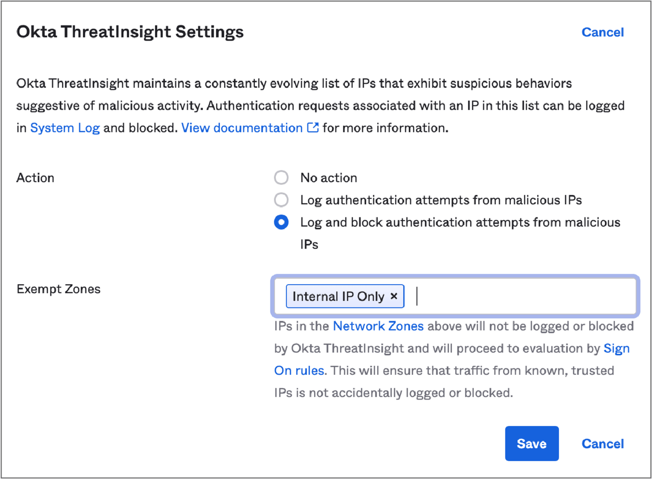
Task: Choose the log-only radio button for malicious IPs
Action: pyautogui.click(x=281, y=200)
